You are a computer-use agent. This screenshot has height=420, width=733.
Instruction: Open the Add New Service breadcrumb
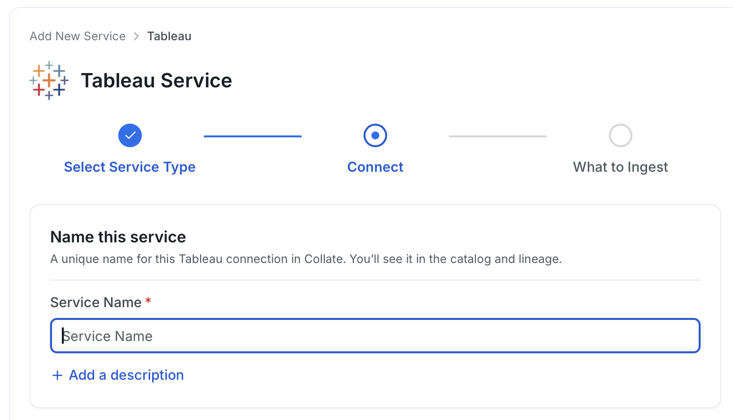78,36
